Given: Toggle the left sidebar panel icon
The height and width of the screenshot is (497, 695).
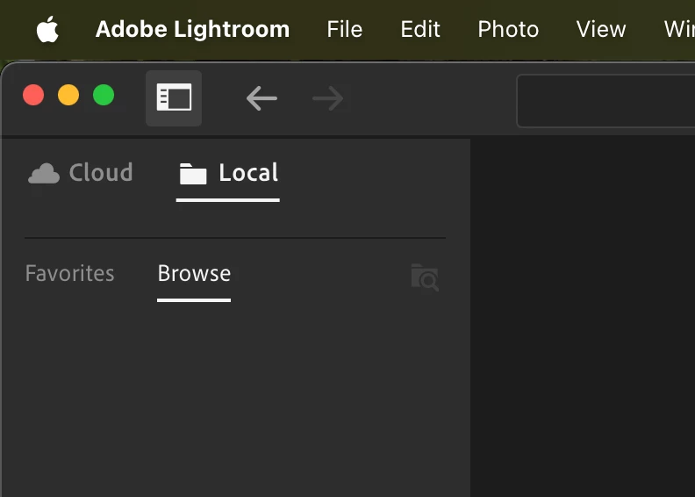Looking at the screenshot, I should click(174, 98).
